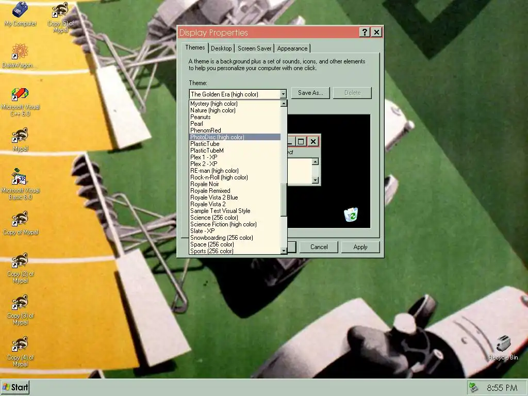The width and height of the screenshot is (528, 396).
Task: Choose the PlasticTubeM theme
Action: (x=235, y=151)
